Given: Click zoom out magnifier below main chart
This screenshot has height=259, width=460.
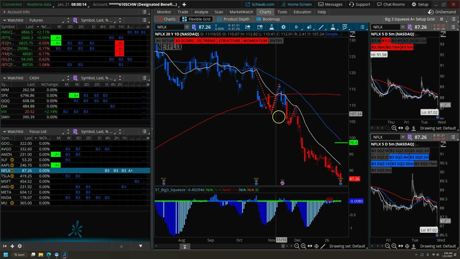Looking at the screenshot, I should 297,246.
